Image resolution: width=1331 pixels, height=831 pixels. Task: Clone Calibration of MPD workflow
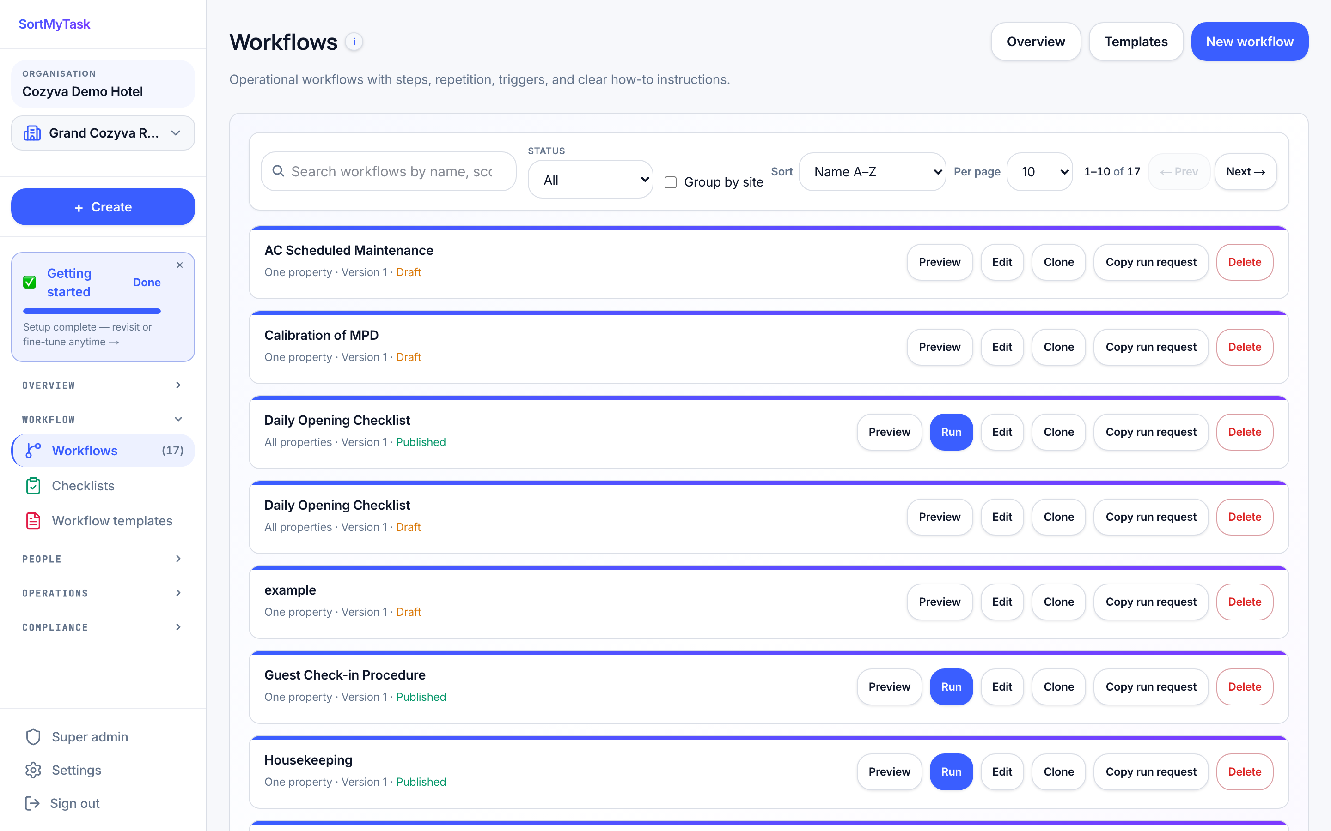pyautogui.click(x=1059, y=347)
